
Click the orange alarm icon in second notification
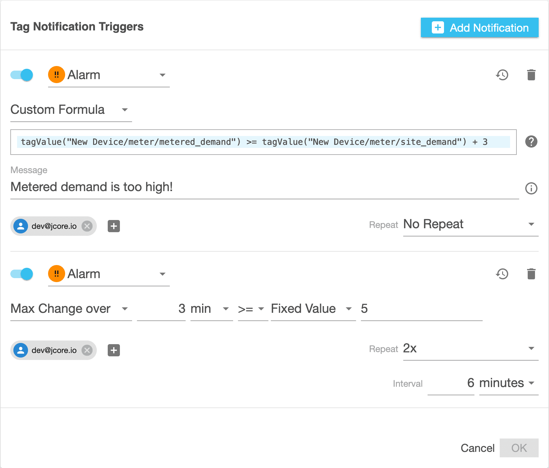click(57, 274)
